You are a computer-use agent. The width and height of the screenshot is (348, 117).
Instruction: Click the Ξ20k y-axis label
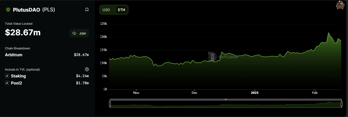click(x=104, y=37)
